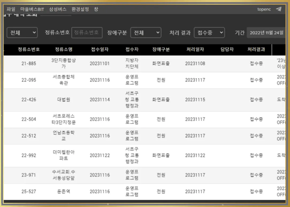Click the 담당자 column header

(x=227, y=49)
